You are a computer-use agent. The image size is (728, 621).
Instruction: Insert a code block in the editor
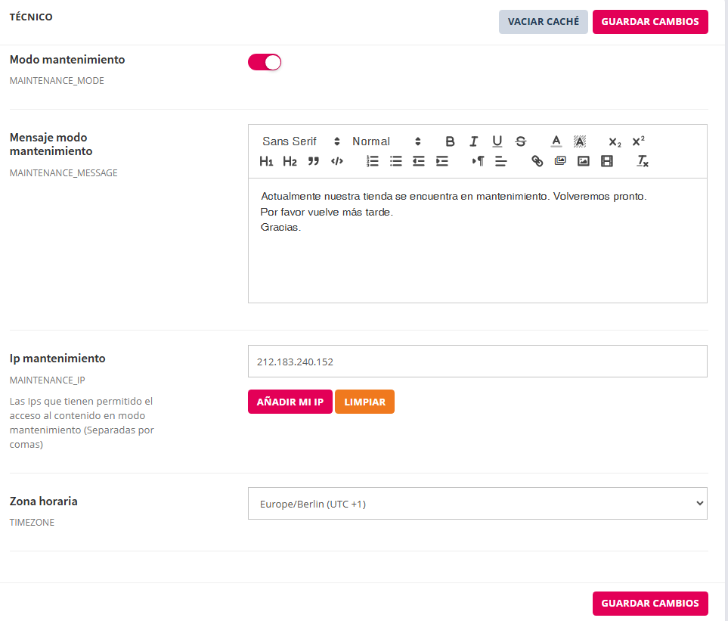pyautogui.click(x=337, y=161)
